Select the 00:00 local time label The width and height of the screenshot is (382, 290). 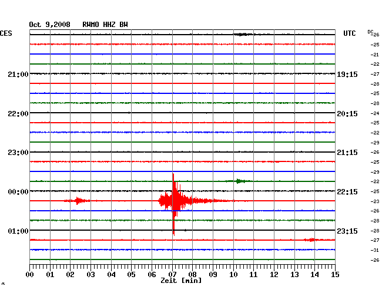(18, 192)
